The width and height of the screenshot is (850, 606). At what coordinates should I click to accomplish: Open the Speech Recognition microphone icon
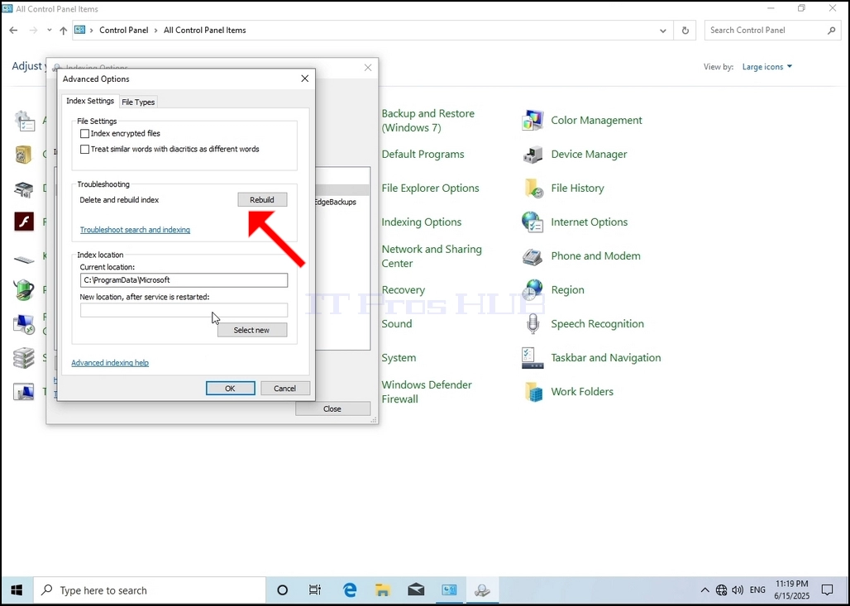[532, 323]
